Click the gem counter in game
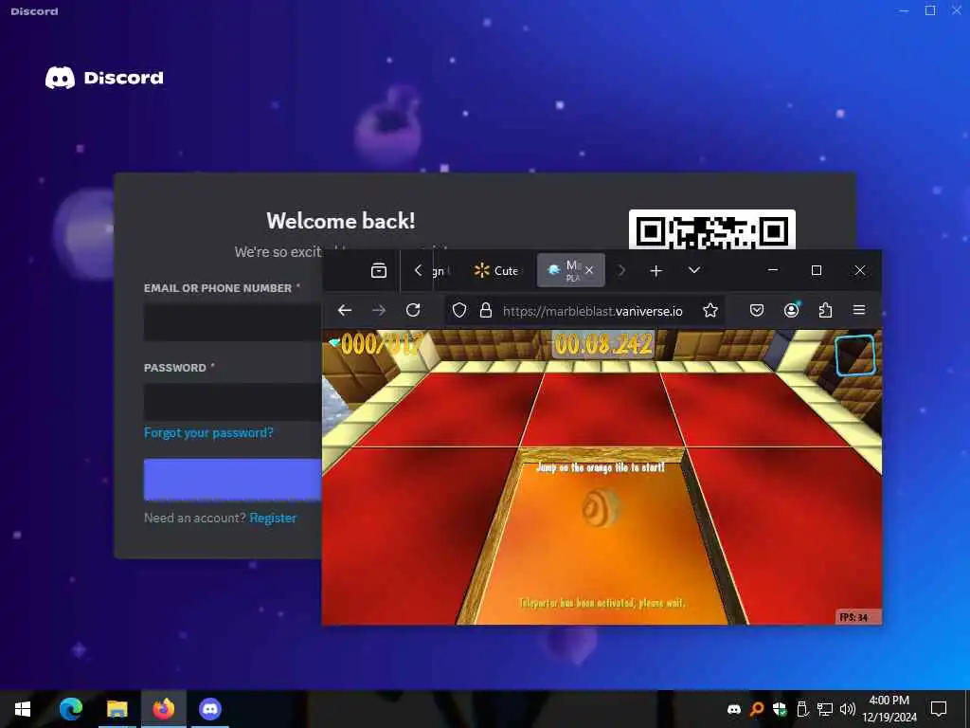The width and height of the screenshot is (970, 728). pyautogui.click(x=377, y=343)
